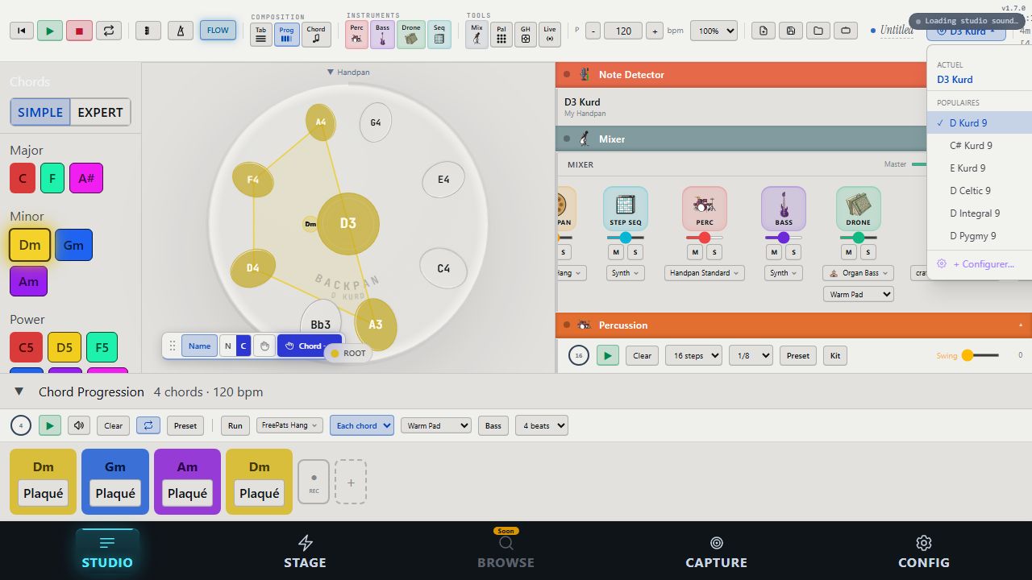Select the C major chord swatch
The width and height of the screenshot is (1032, 580).
pos(23,178)
